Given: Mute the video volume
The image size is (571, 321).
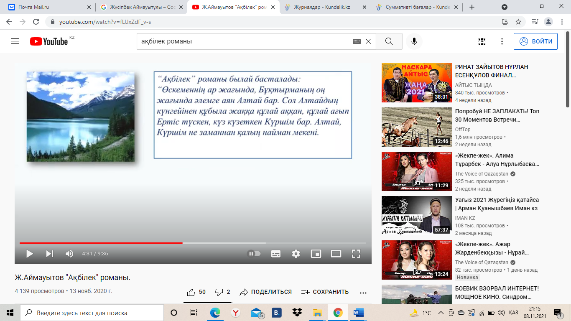Looking at the screenshot, I should pos(69,254).
